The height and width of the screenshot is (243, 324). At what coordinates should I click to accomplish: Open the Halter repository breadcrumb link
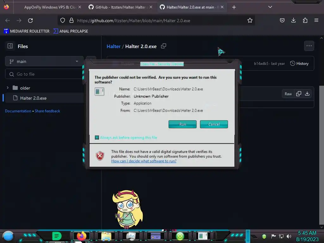[114, 46]
